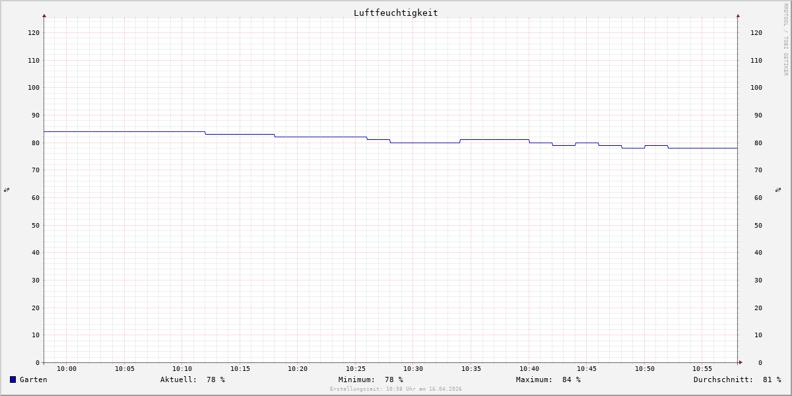Click the 0 label on left axis
This screenshot has width=792, height=396.
tap(38, 362)
